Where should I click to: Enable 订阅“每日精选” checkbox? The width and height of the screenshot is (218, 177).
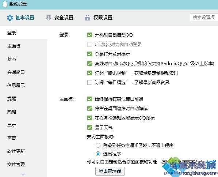(x=89, y=82)
